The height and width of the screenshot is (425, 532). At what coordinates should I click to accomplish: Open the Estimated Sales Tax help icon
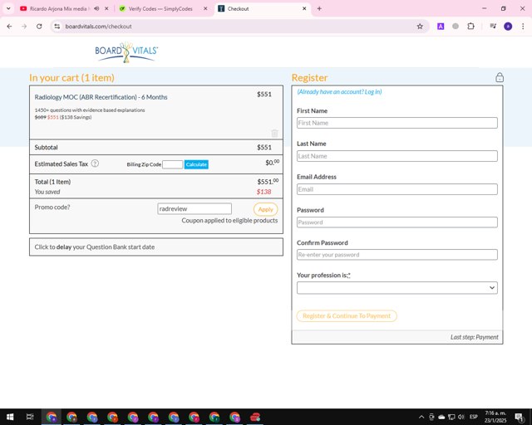click(95, 164)
